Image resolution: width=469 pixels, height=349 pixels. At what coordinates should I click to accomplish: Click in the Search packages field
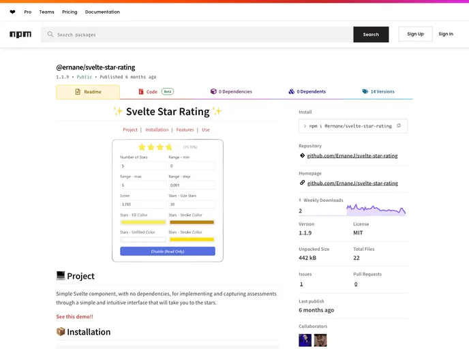(x=197, y=34)
